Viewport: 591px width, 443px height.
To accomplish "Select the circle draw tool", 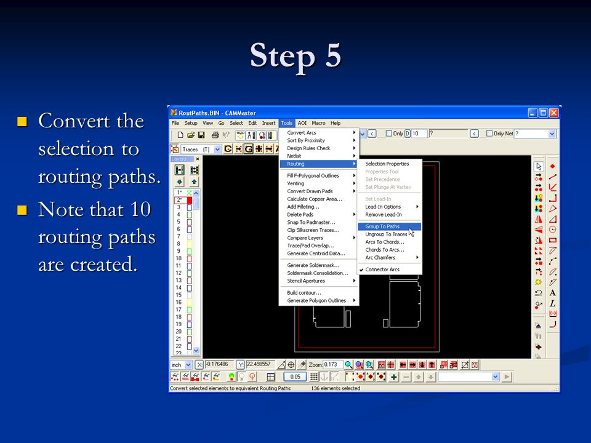I will tap(553, 229).
